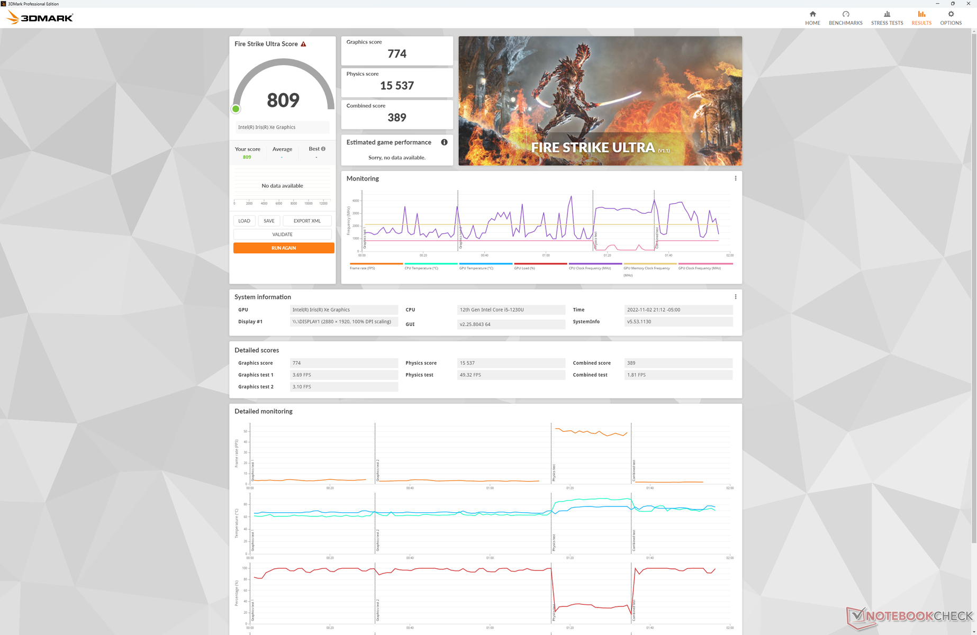Click the Combined test value 1.81 FPS
Image resolution: width=977 pixels, height=635 pixels.
(x=679, y=375)
